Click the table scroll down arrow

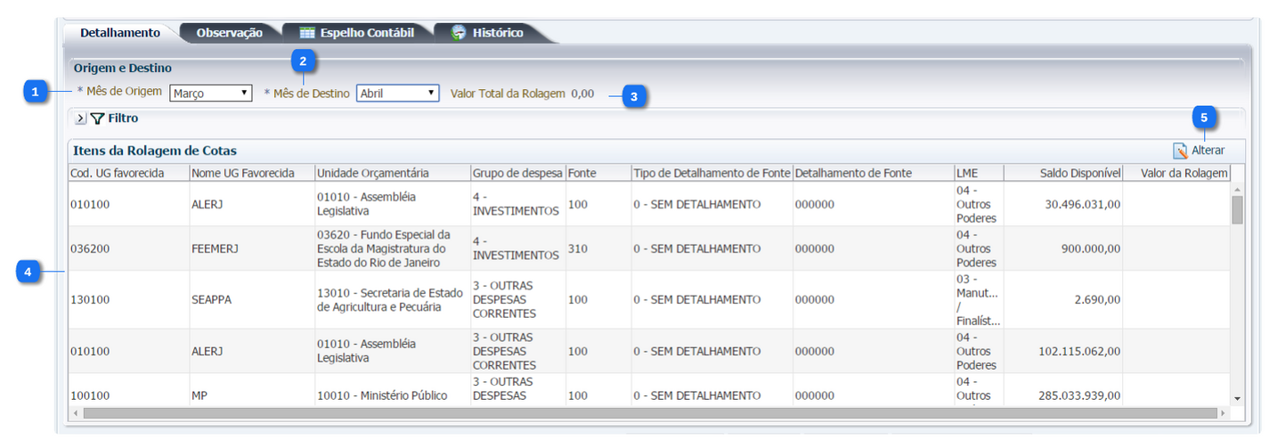(x=1237, y=398)
